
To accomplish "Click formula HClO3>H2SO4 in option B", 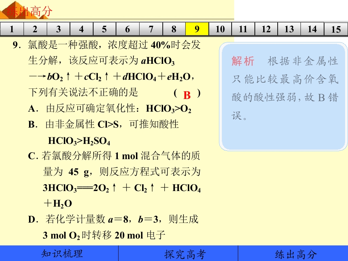I will coord(79,141).
